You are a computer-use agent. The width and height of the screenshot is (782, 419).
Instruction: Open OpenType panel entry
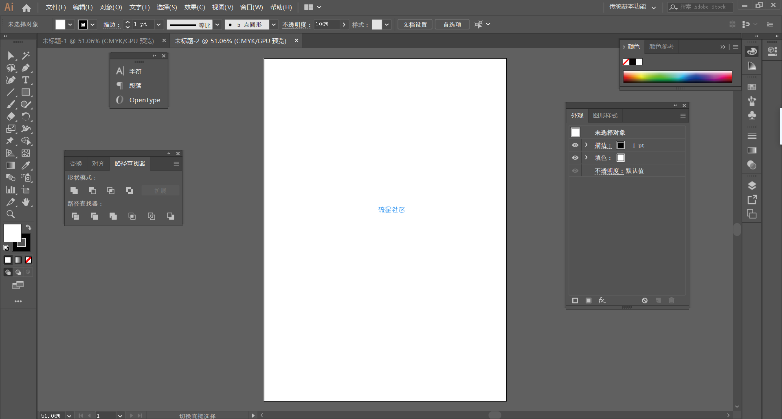139,100
